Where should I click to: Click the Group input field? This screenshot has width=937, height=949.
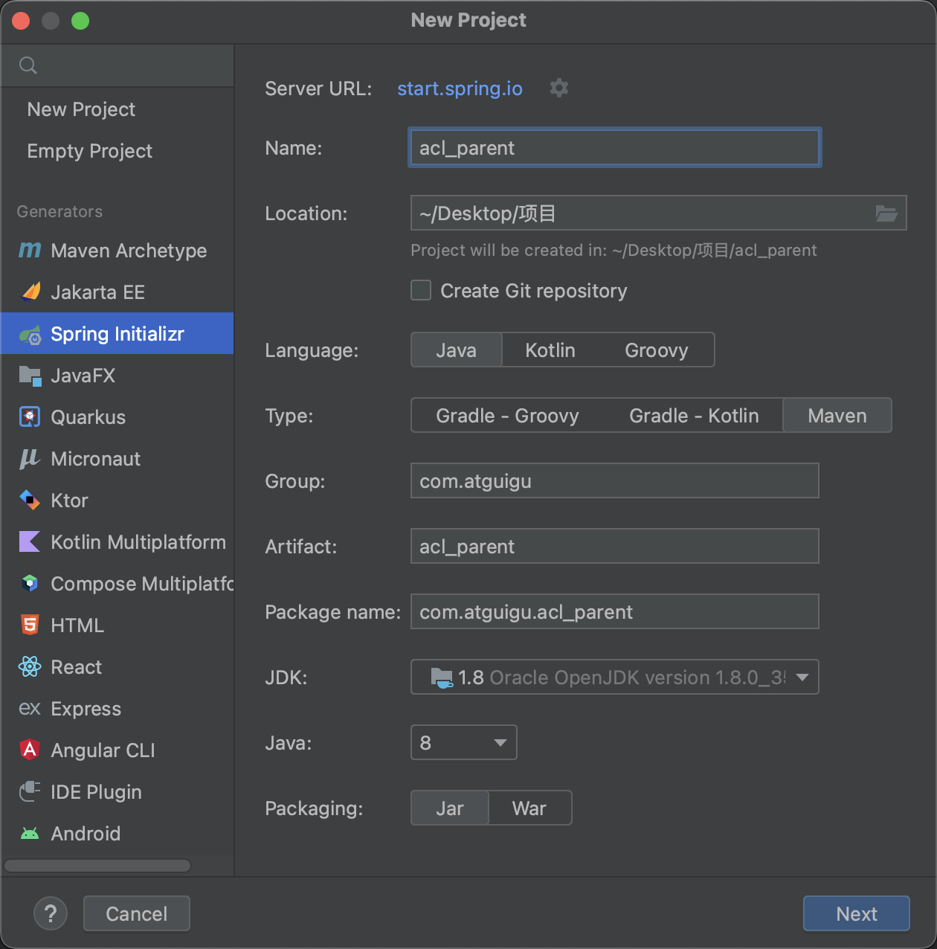(x=614, y=481)
